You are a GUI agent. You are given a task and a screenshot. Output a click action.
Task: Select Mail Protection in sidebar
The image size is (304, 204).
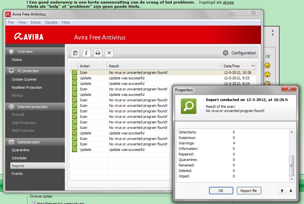23,130
